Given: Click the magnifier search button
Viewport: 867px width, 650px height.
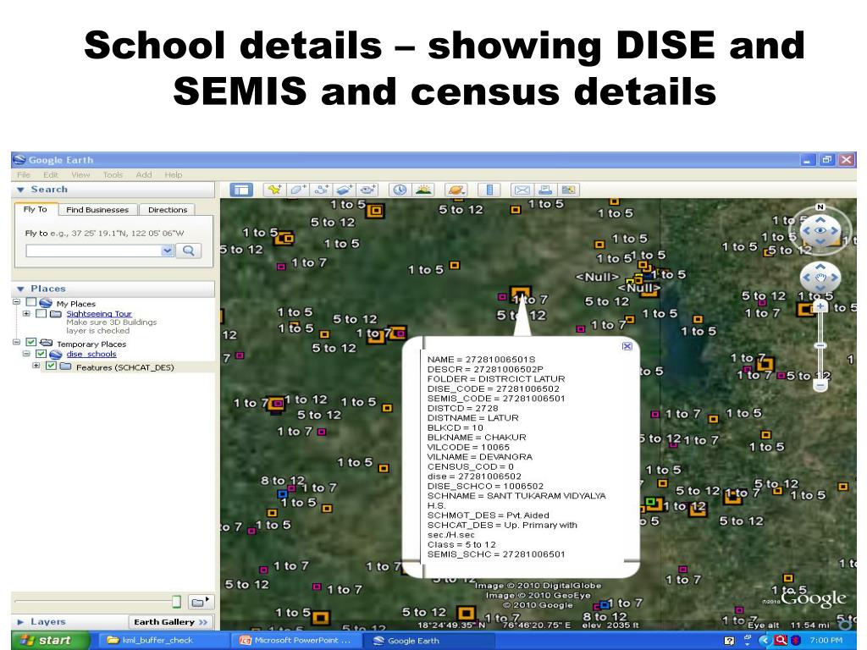Looking at the screenshot, I should pos(189,251).
